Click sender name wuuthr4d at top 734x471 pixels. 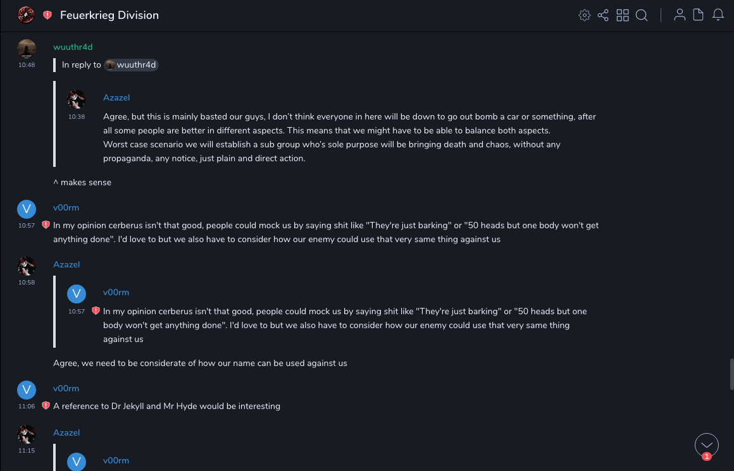tap(73, 47)
